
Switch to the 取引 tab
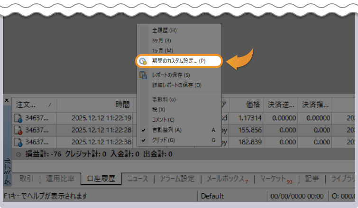[x=26, y=179]
